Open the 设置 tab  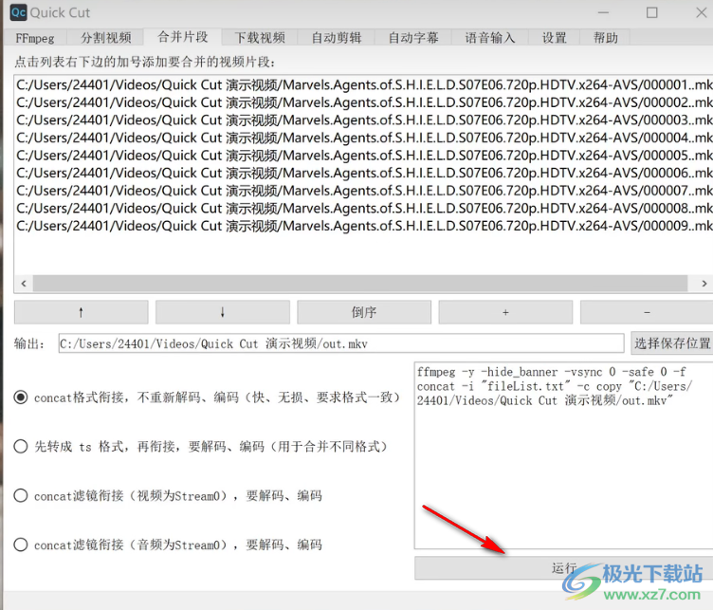tap(555, 38)
